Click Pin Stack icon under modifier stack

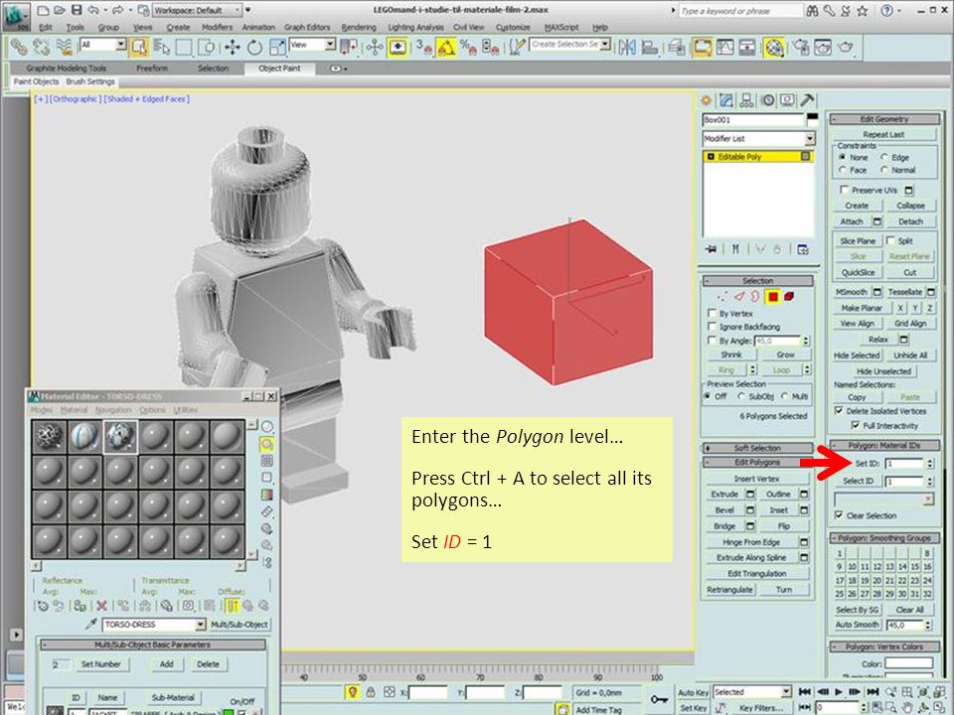[x=711, y=249]
